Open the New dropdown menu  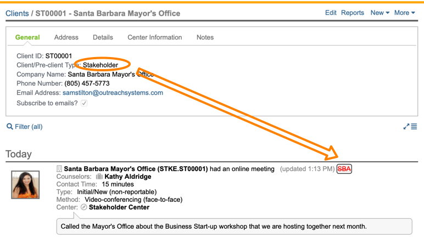point(380,13)
